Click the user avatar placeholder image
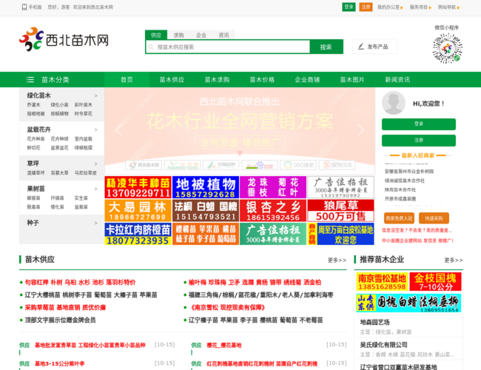Viewport: 481px width, 370px height. coord(394,103)
